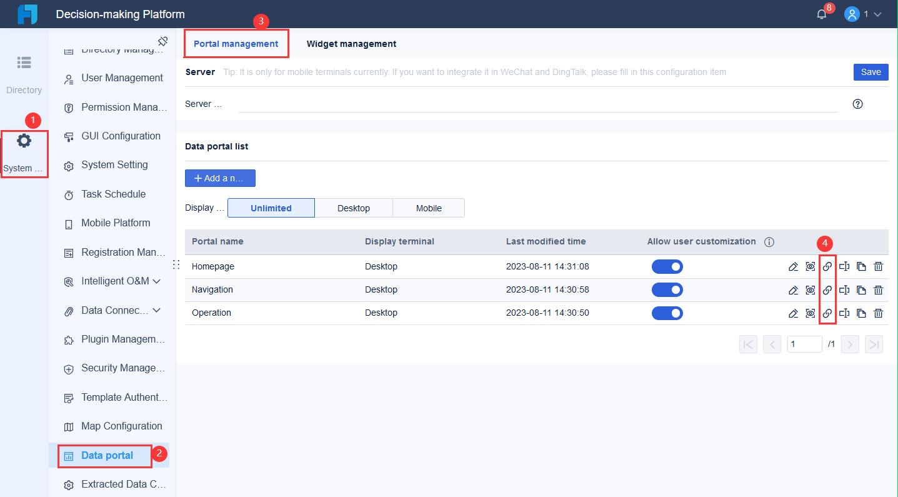Open the notification bell
Screen dimensions: 898x497
pos(821,13)
